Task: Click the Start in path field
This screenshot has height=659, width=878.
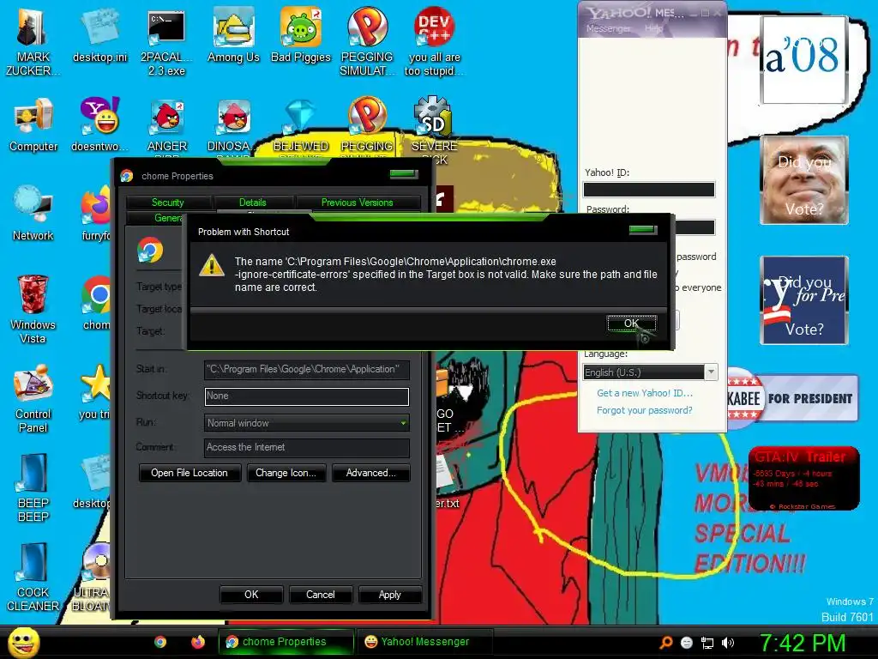Action: pyautogui.click(x=307, y=369)
